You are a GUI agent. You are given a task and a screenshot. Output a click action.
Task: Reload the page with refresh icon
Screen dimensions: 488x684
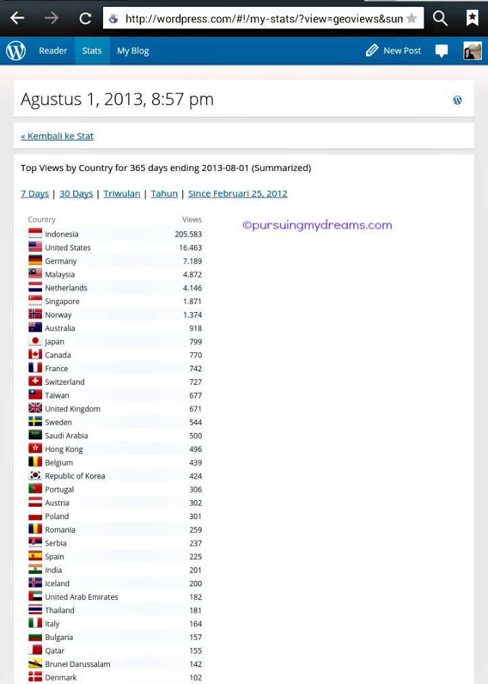click(85, 18)
